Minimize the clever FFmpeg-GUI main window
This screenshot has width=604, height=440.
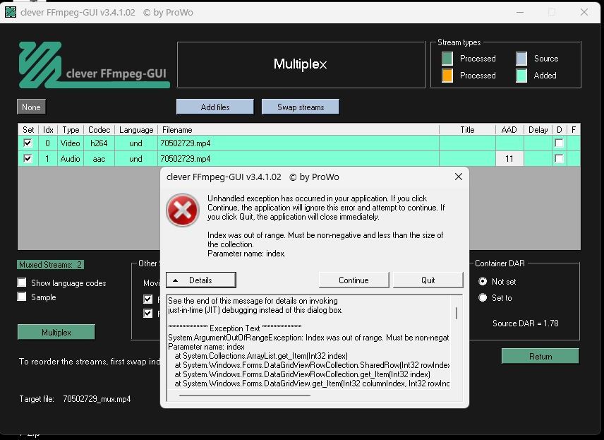click(520, 12)
